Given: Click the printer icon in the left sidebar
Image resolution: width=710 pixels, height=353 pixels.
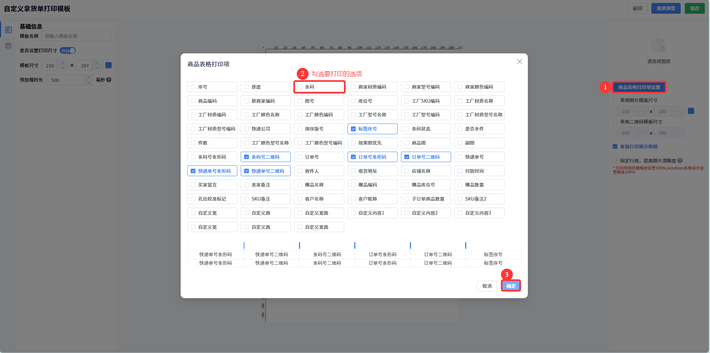Looking at the screenshot, I should click(x=8, y=46).
